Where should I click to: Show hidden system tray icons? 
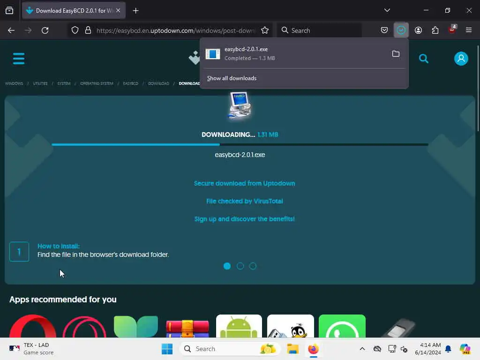click(x=362, y=349)
